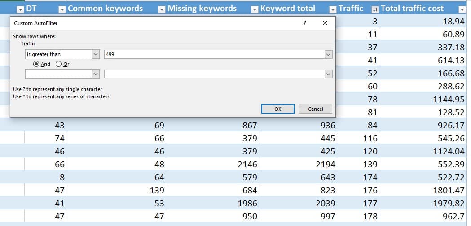The width and height of the screenshot is (471, 226).
Task: Select cell with traffic cost 614.13
Action: (x=423, y=61)
